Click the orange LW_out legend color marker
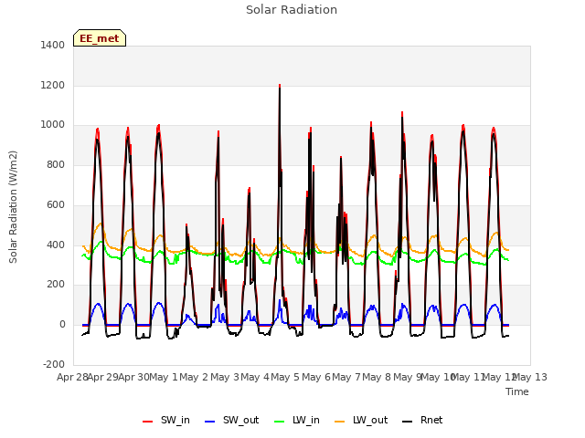This screenshot has width=585, height=438. [x=339, y=422]
